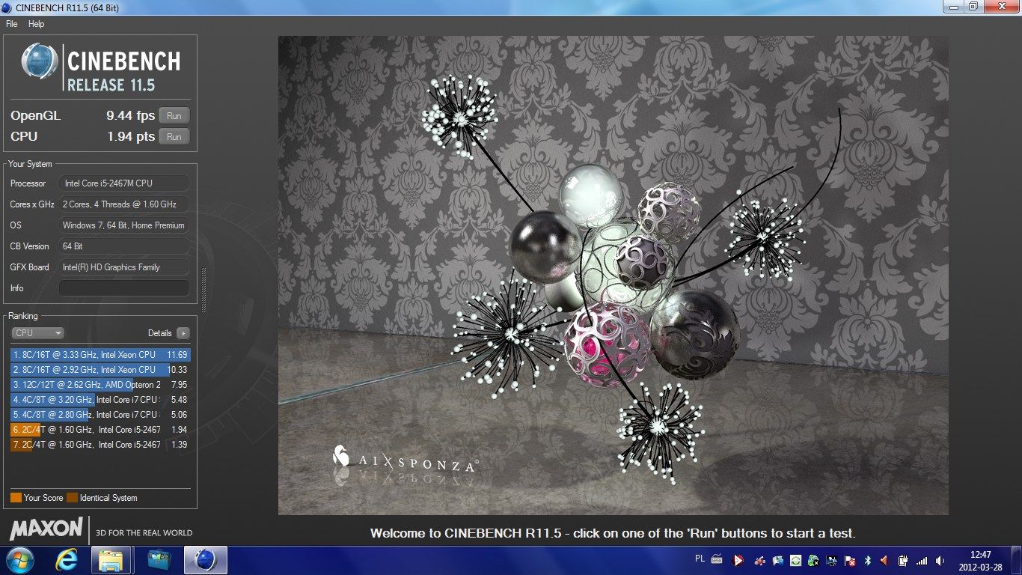Image resolution: width=1022 pixels, height=575 pixels.
Task: Select ranking row 3, AMD Opteron 7.95
Action: pyautogui.click(x=100, y=385)
